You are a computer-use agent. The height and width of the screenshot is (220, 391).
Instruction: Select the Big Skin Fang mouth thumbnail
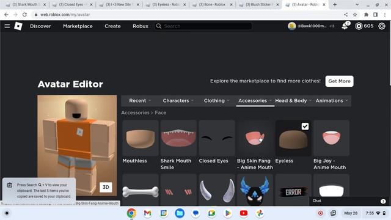tap(255, 138)
